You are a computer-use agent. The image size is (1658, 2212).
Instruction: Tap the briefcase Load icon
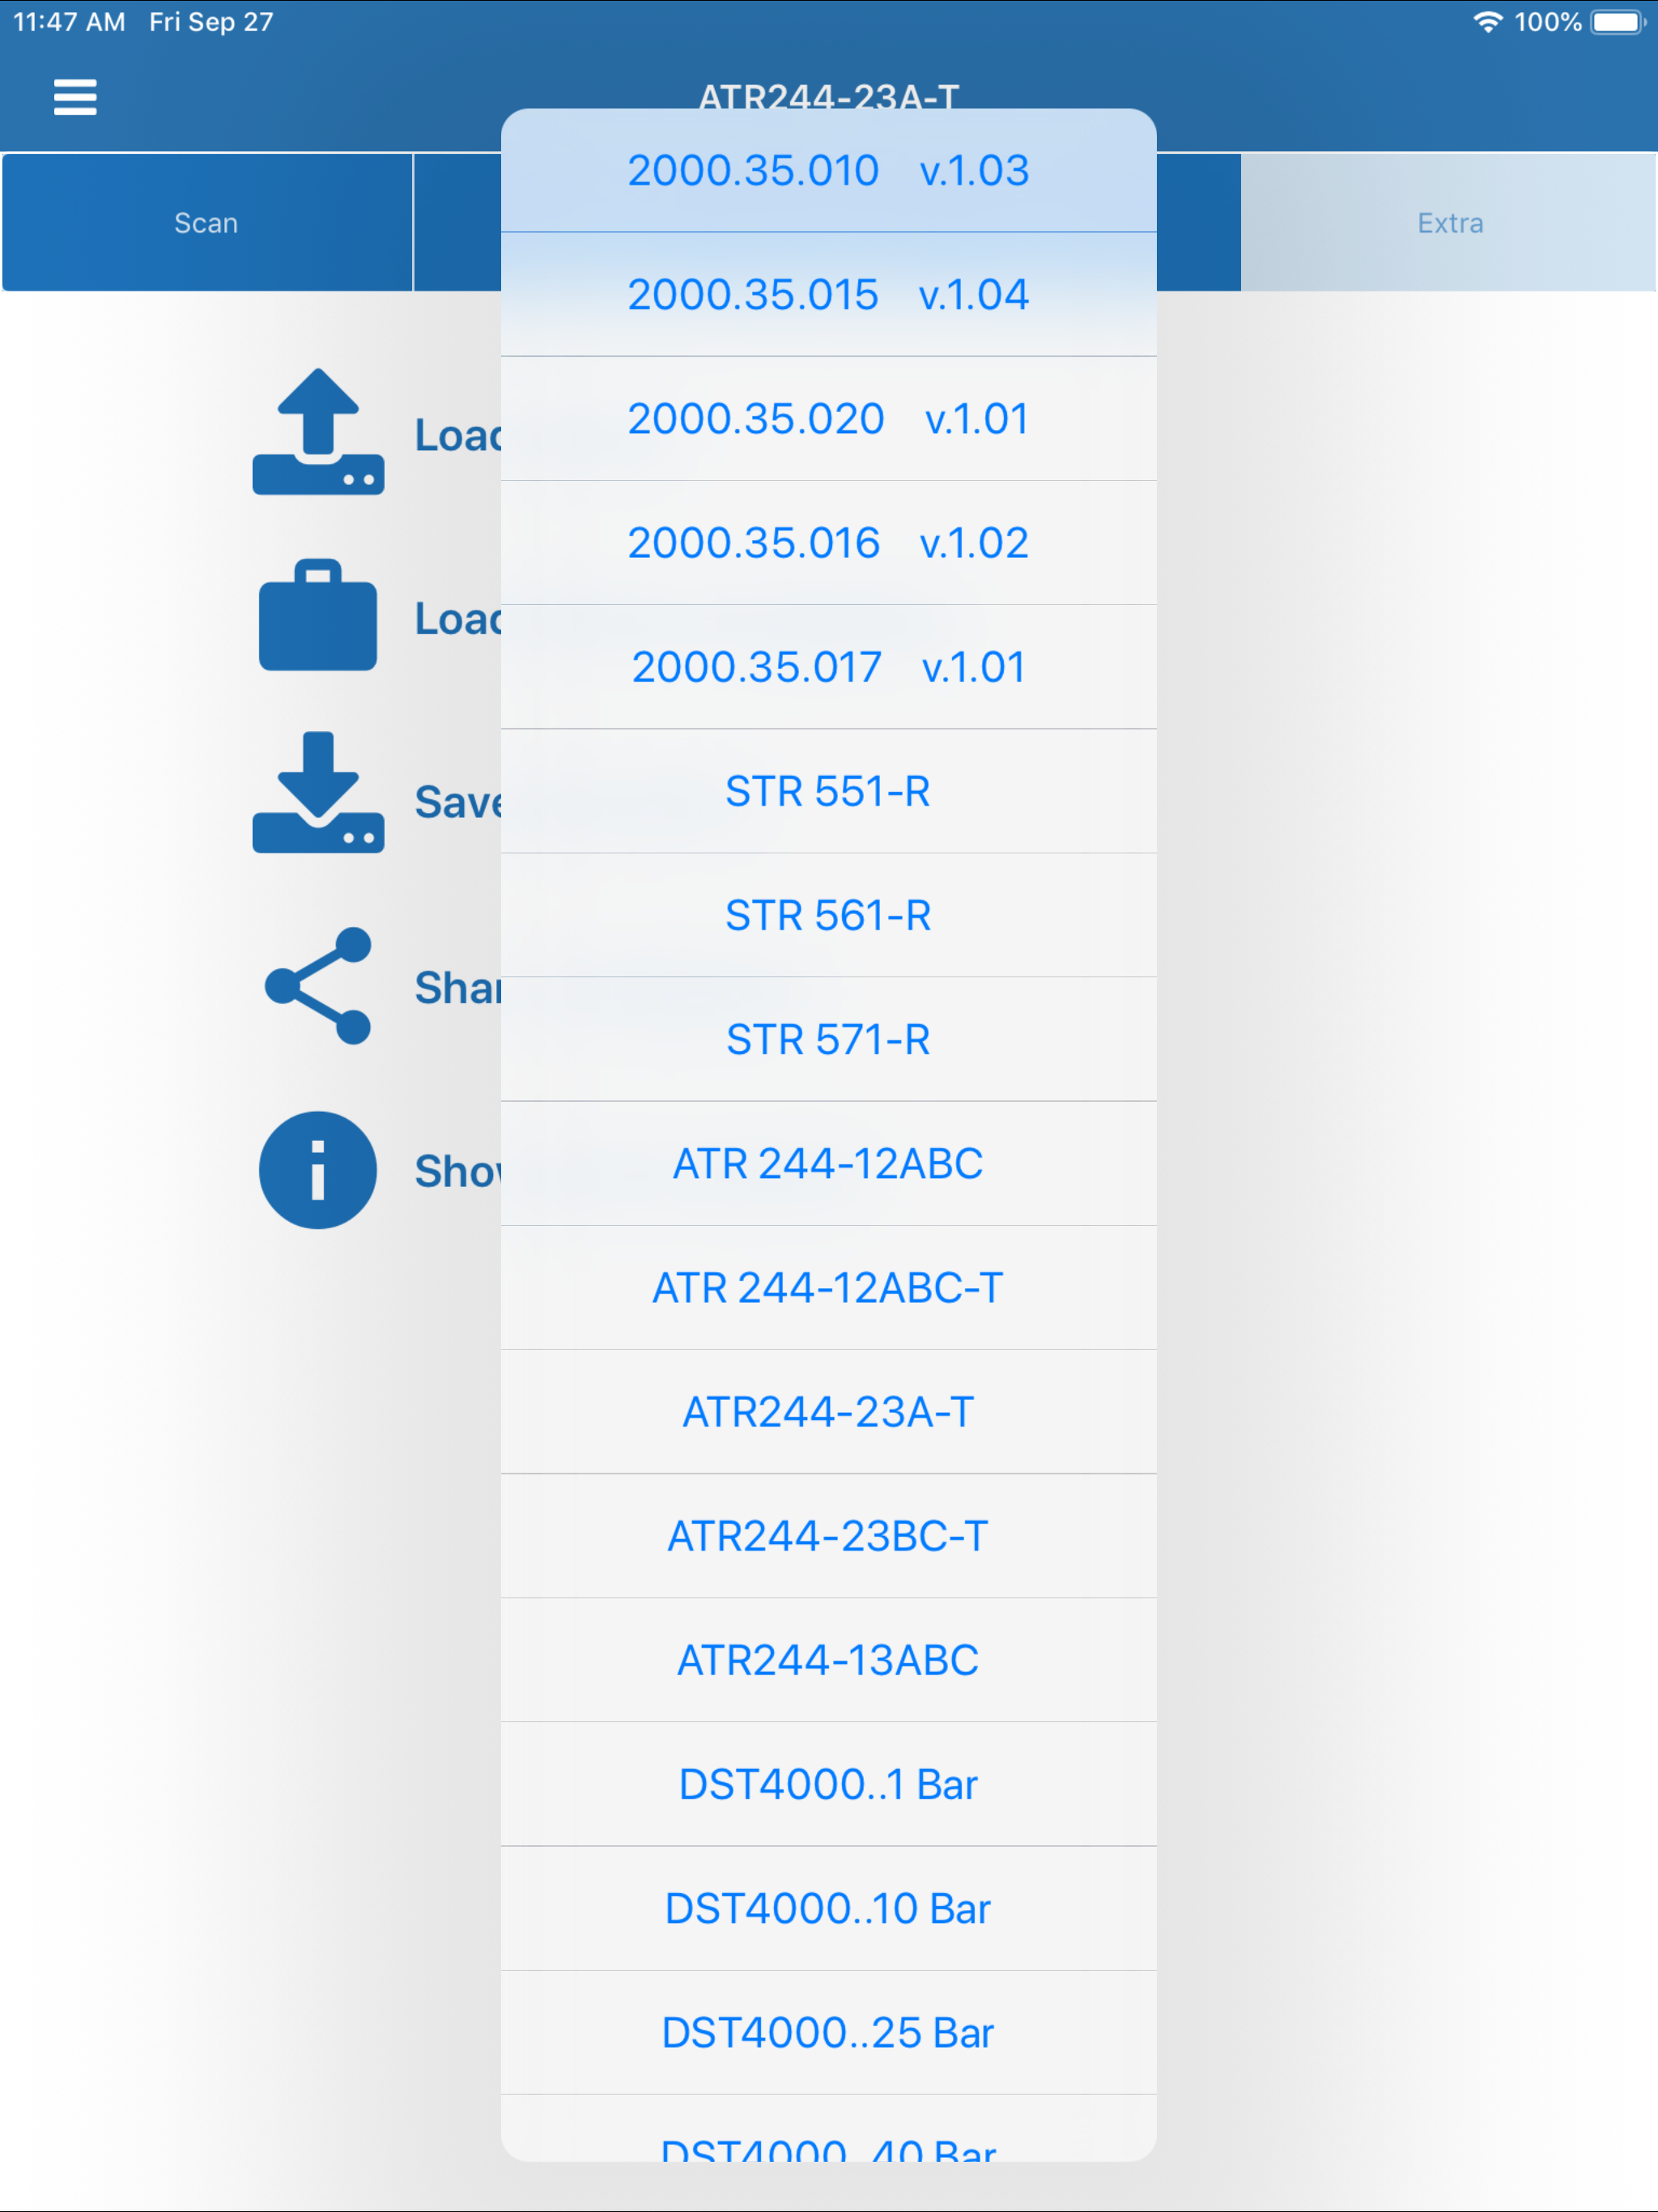tap(318, 614)
